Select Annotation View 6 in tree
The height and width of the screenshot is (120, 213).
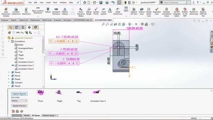point(26,69)
